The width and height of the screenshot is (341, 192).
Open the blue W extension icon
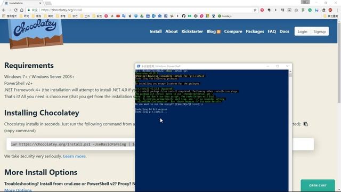click(x=316, y=10)
